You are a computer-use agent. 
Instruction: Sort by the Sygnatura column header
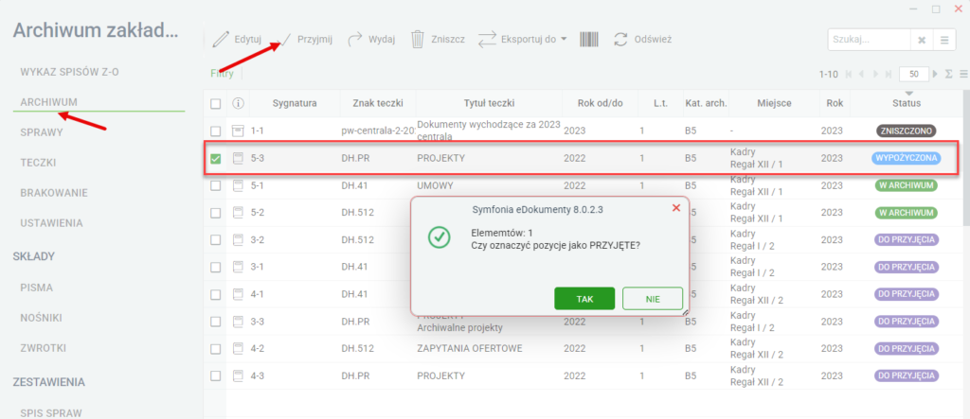click(x=295, y=103)
